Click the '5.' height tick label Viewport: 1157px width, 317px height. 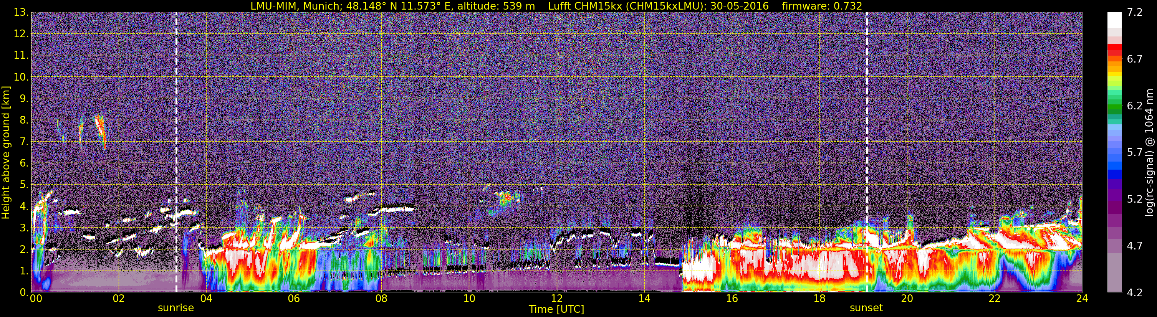[x=24, y=185]
